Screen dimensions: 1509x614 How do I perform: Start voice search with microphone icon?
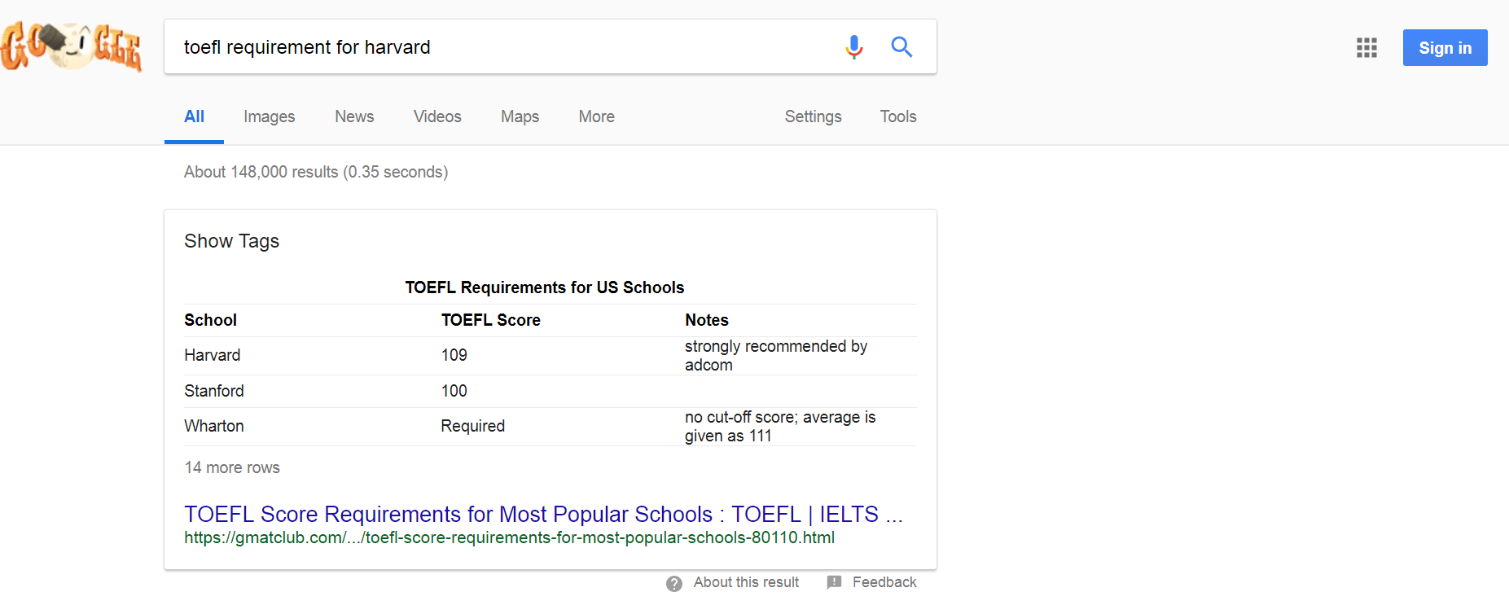[853, 47]
